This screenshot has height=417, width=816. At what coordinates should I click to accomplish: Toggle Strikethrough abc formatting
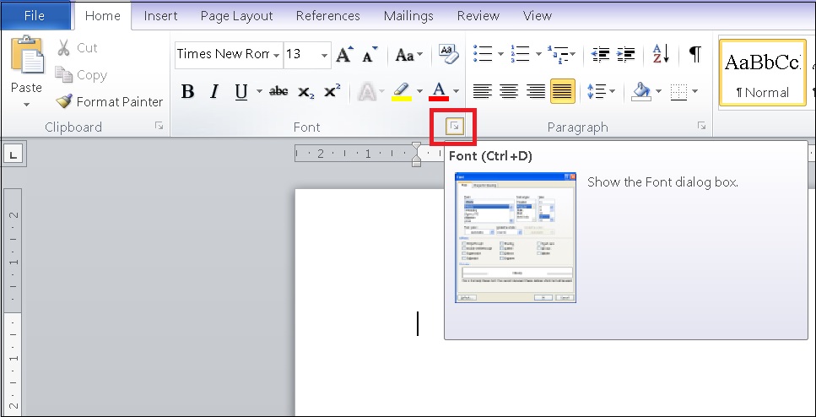pyautogui.click(x=278, y=92)
